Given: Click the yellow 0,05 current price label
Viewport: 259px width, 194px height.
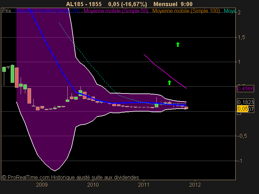Looking at the screenshot, I should 243,109.
